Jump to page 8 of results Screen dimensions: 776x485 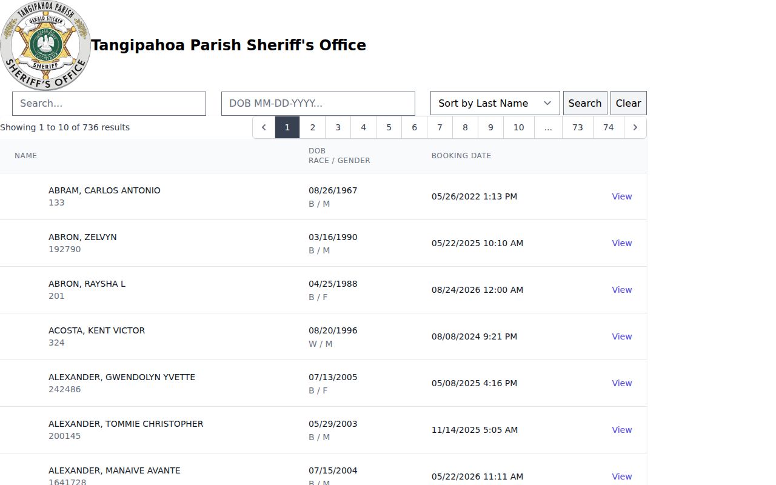(x=466, y=127)
